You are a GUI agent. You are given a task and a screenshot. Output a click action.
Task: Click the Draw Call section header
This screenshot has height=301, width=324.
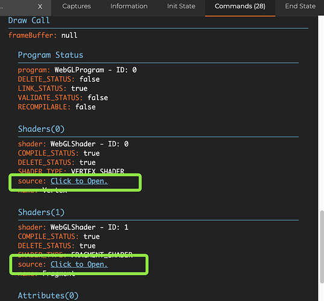point(29,20)
